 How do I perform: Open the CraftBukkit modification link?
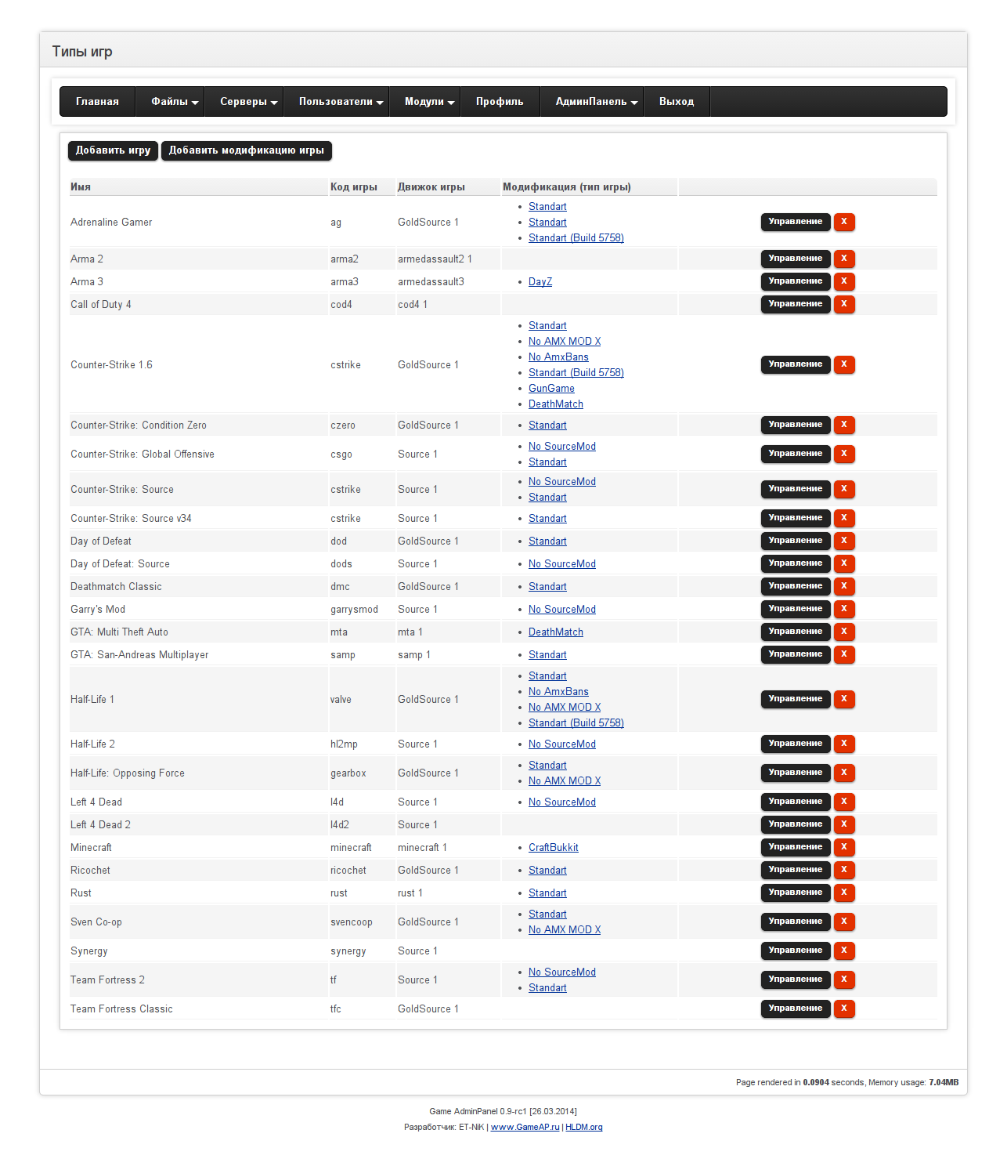click(554, 848)
